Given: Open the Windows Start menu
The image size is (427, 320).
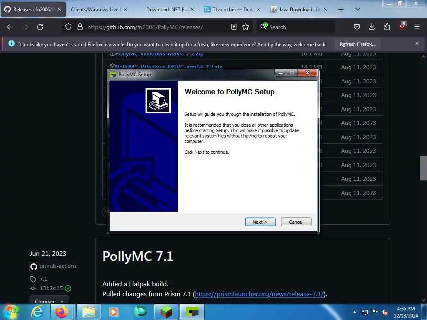Looking at the screenshot, I should (x=10, y=312).
